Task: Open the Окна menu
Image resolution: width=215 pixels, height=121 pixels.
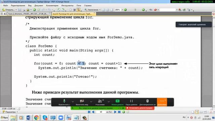Action: [x=79, y=5]
